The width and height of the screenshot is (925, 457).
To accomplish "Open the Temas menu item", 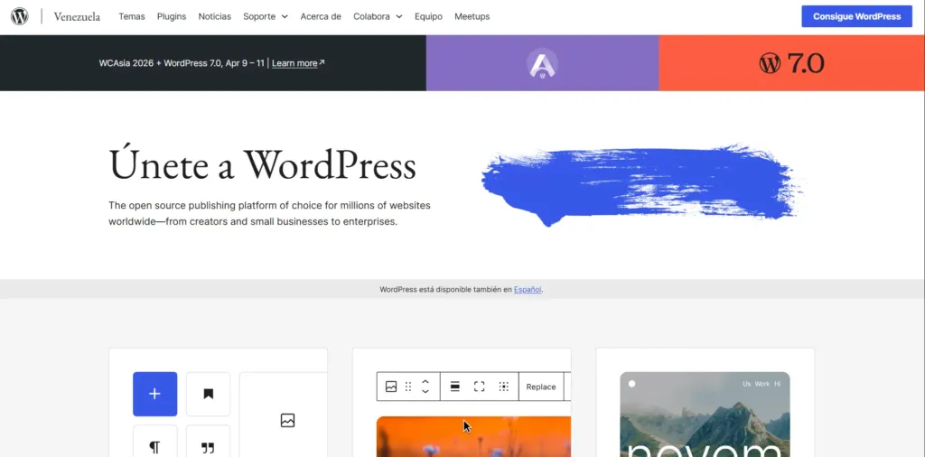I will click(131, 16).
